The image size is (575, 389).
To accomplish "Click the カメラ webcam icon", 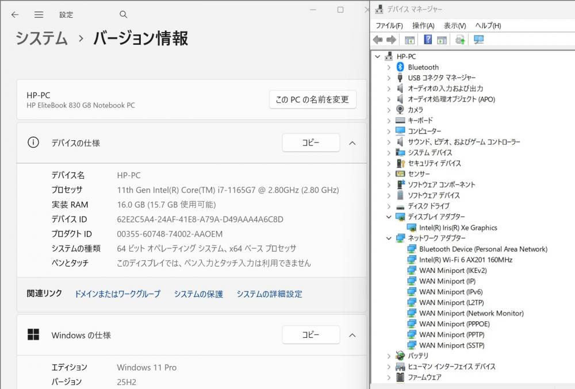I will tap(400, 110).
